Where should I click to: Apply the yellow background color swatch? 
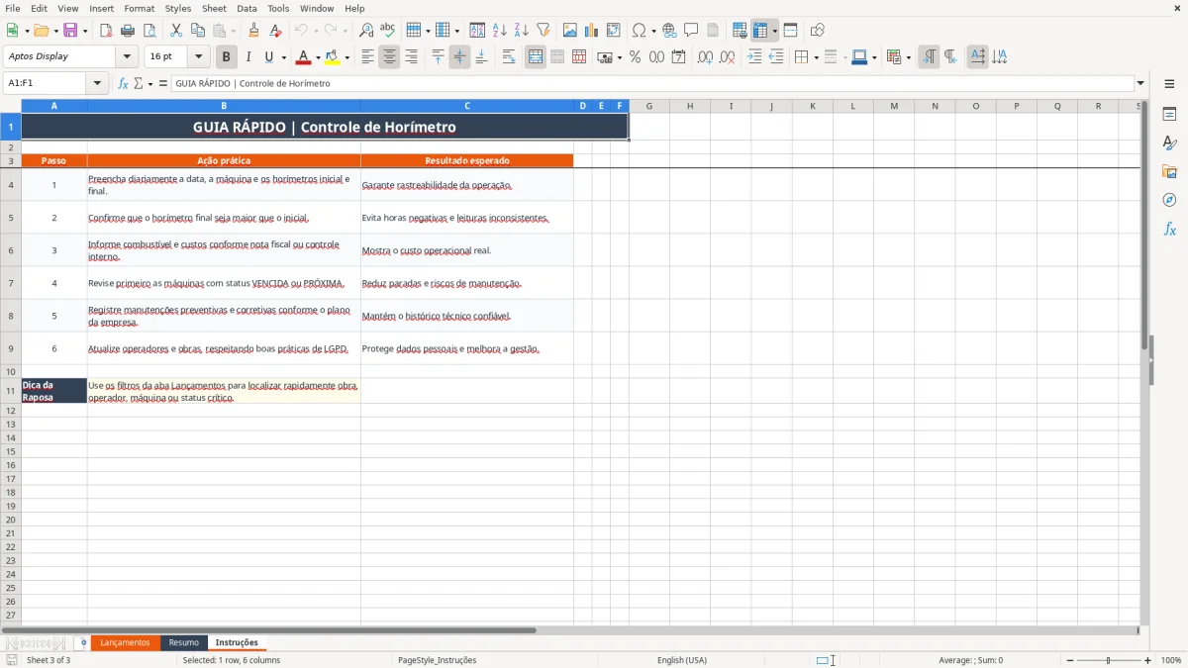[x=332, y=57]
